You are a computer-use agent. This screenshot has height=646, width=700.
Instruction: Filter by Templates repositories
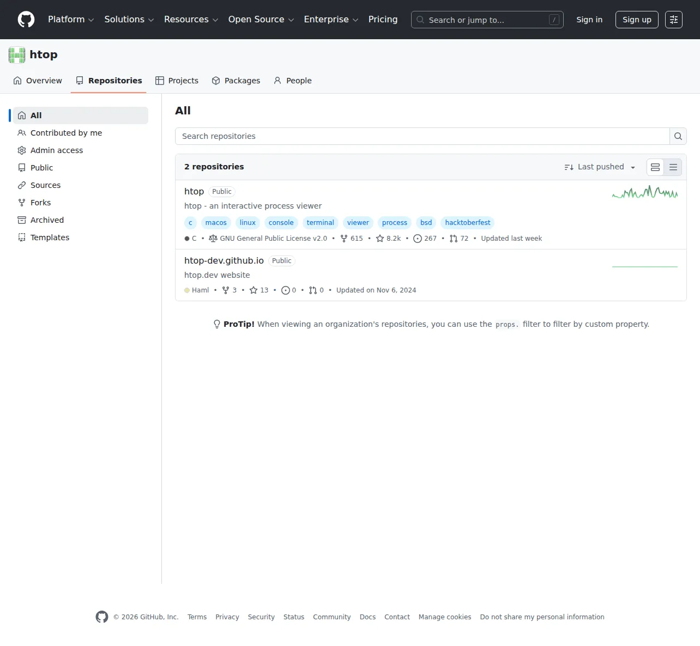(x=81, y=237)
